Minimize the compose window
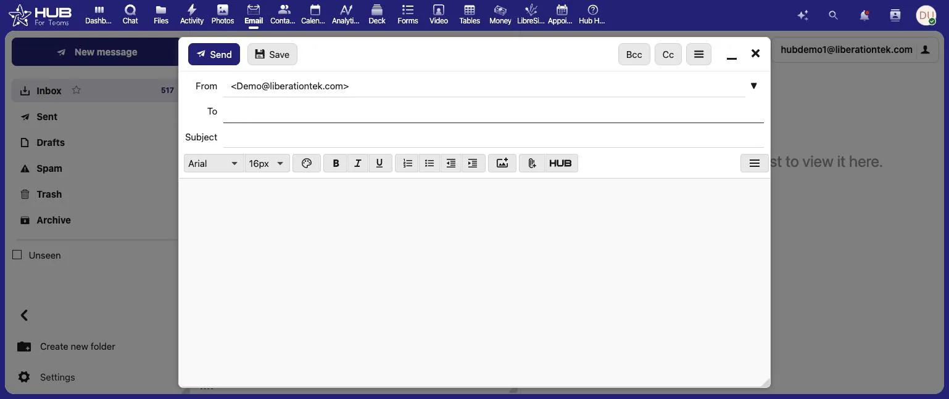949x399 pixels. [732, 55]
